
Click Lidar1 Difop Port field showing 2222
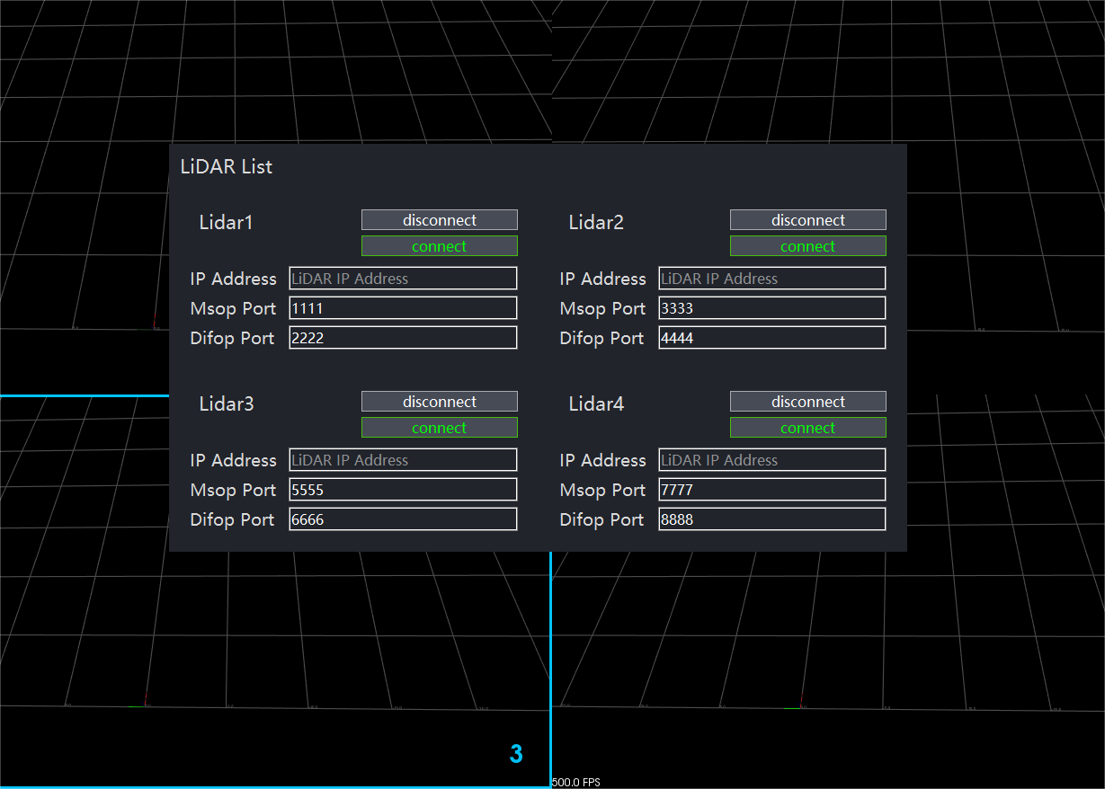pyautogui.click(x=403, y=338)
